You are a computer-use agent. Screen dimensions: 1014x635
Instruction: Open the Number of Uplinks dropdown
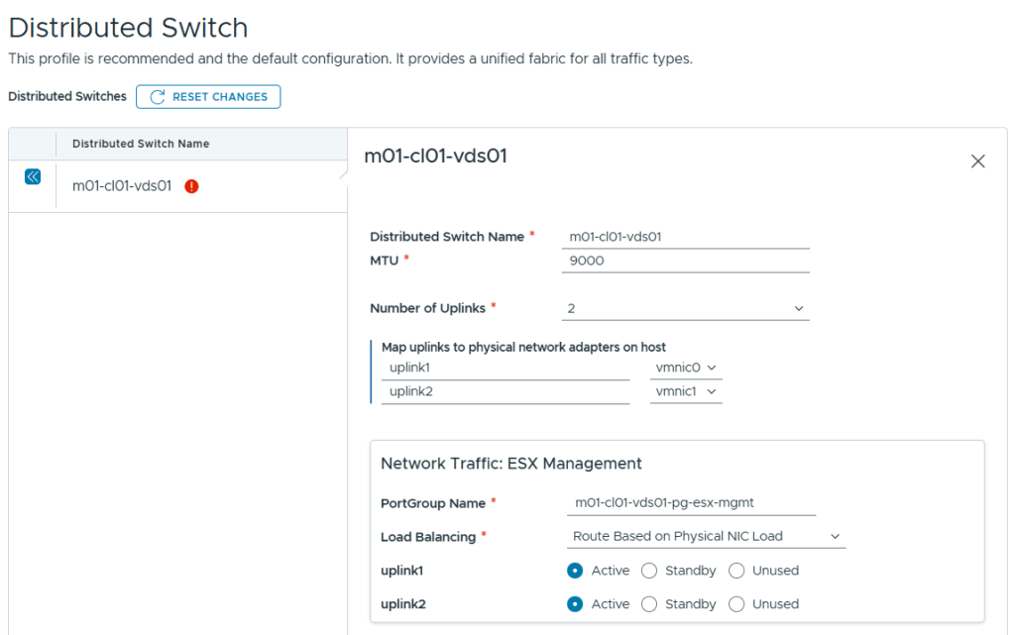pyautogui.click(x=685, y=308)
